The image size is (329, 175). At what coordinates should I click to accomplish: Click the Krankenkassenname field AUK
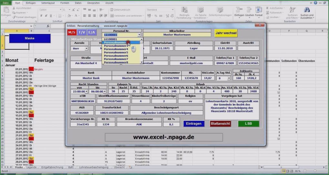point(139,124)
